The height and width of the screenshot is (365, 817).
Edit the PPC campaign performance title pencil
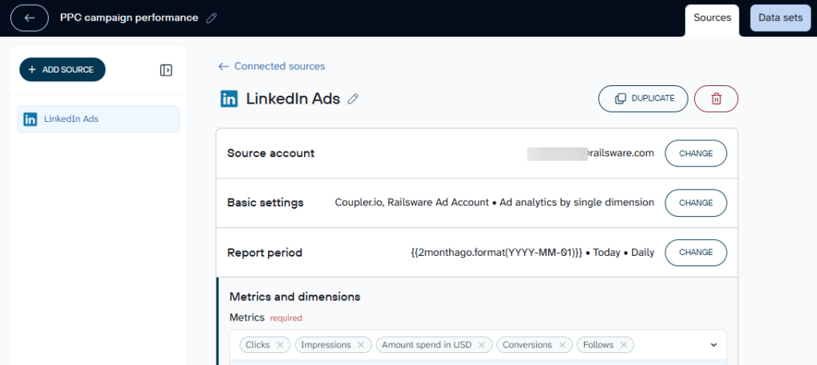click(211, 18)
